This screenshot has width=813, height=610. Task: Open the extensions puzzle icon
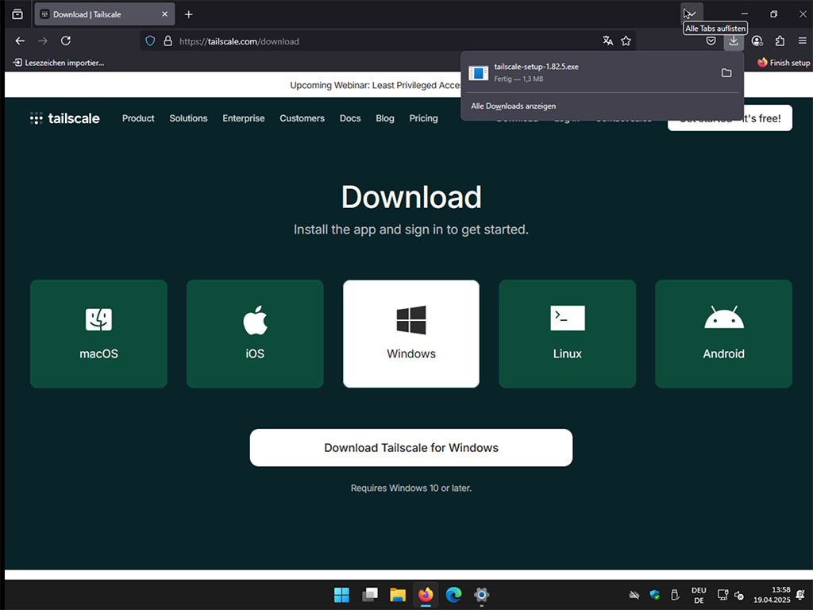tap(780, 41)
